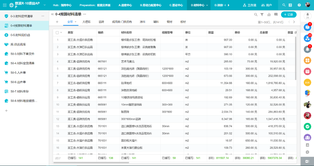
Task: Switch to the 瓷砖 view tab
Action: pyautogui.click(x=101, y=22)
